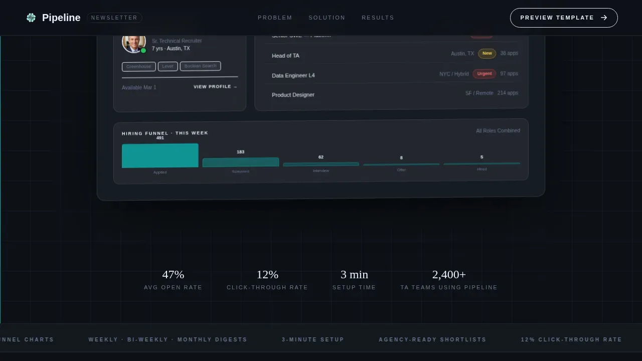Click the Applied funnel bar
This screenshot has height=361, width=642.
[x=160, y=156]
